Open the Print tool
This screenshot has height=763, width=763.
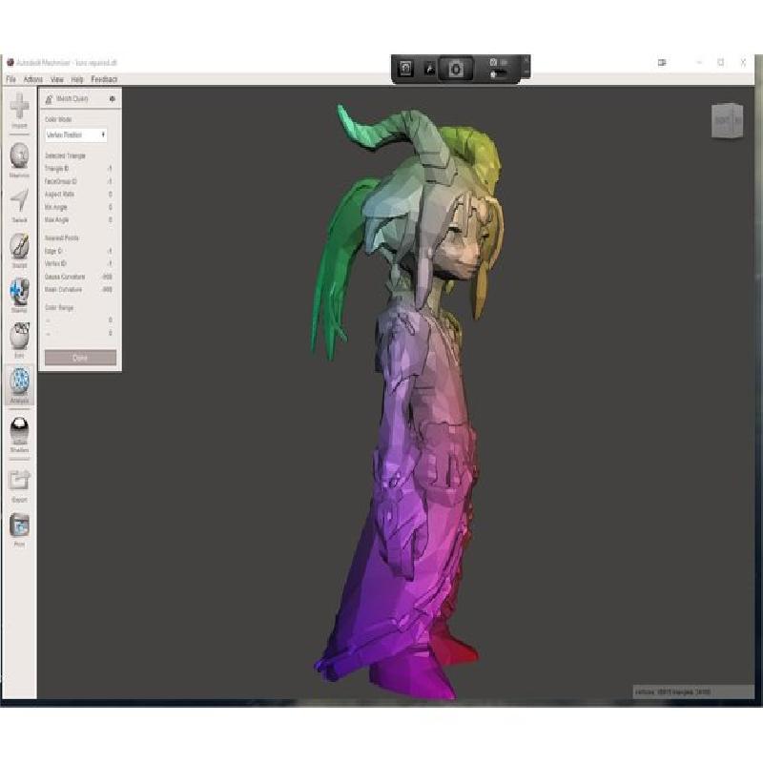19,530
